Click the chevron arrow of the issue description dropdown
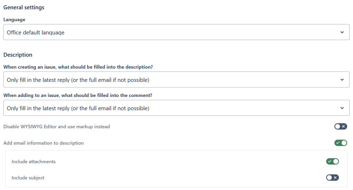 point(342,80)
